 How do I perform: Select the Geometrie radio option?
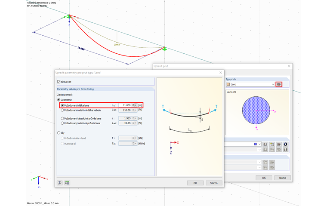coord(59,100)
